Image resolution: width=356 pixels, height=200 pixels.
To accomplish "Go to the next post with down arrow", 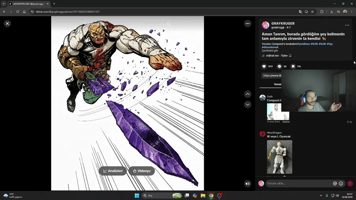I will [x=248, y=104].
